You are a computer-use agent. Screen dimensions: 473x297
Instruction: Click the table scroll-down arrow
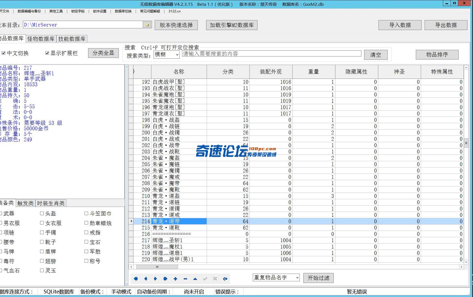point(466,262)
